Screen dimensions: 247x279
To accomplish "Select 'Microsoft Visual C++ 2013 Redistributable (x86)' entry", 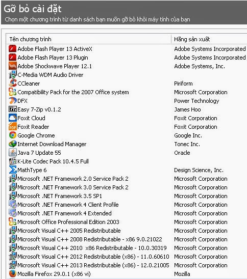I will click(93, 265).
